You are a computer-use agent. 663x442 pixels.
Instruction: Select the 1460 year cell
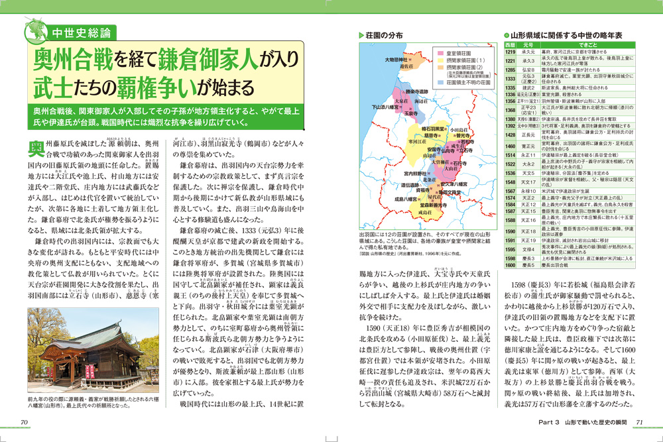[511, 146]
